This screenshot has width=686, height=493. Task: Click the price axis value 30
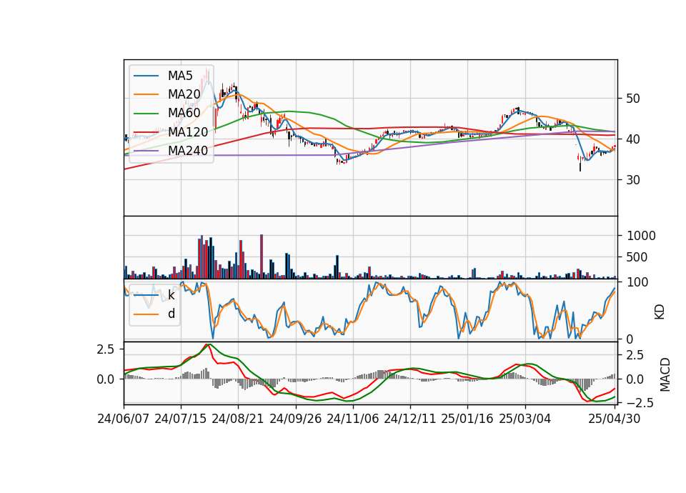[x=632, y=180]
